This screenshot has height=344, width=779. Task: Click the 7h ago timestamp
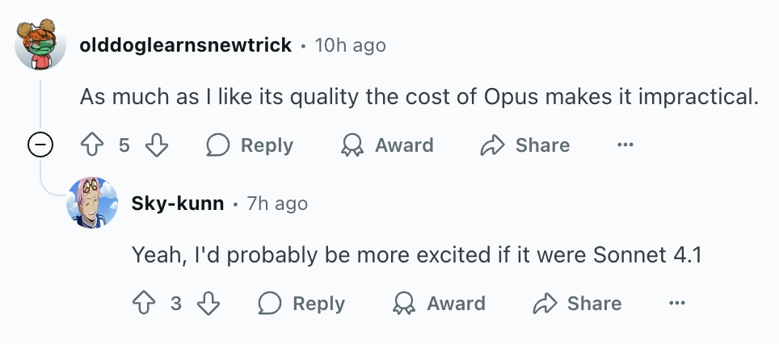click(x=277, y=203)
